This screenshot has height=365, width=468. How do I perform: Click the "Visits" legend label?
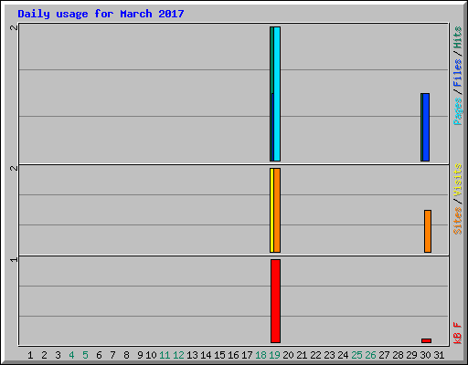click(x=457, y=180)
